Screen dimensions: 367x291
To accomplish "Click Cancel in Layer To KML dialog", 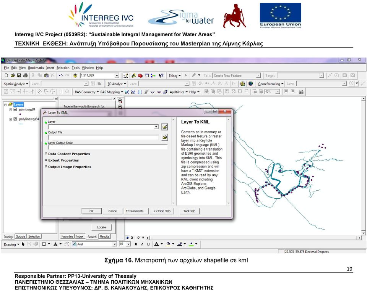I will (x=113, y=211).
